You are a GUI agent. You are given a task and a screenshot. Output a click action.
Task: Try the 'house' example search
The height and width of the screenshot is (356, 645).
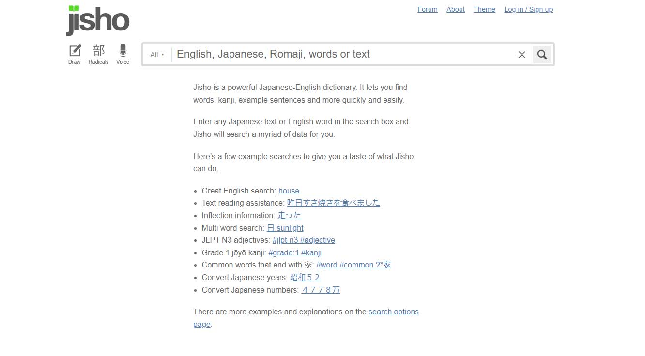289,191
